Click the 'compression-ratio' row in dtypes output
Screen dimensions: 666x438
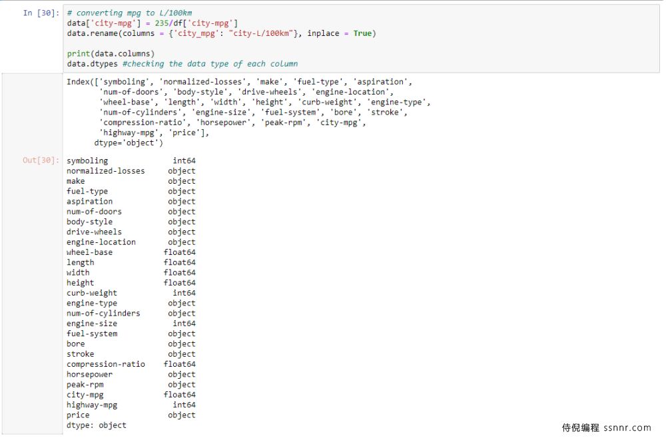tap(131, 365)
